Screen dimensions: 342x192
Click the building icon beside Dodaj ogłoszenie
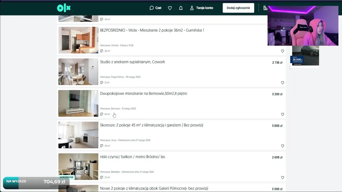pyautogui.click(x=265, y=8)
